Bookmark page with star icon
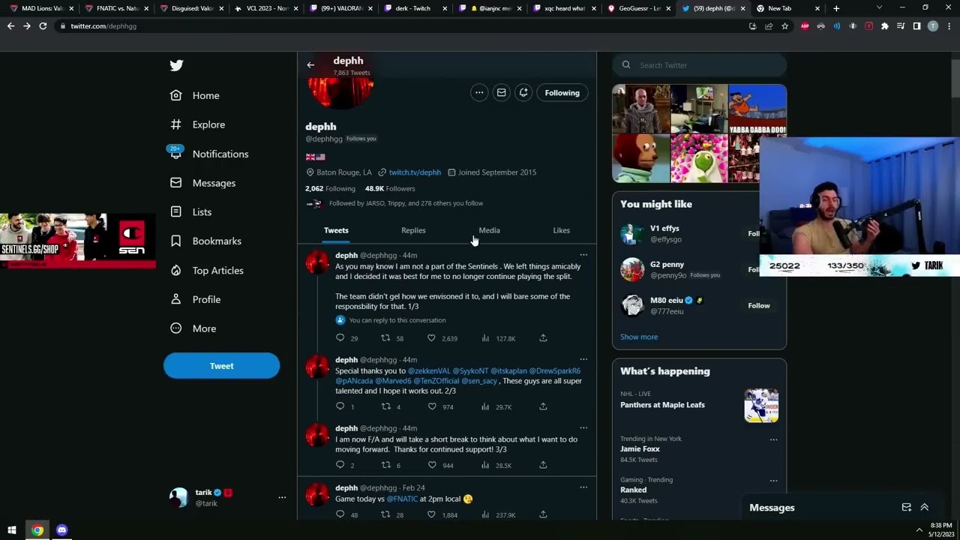 click(784, 26)
